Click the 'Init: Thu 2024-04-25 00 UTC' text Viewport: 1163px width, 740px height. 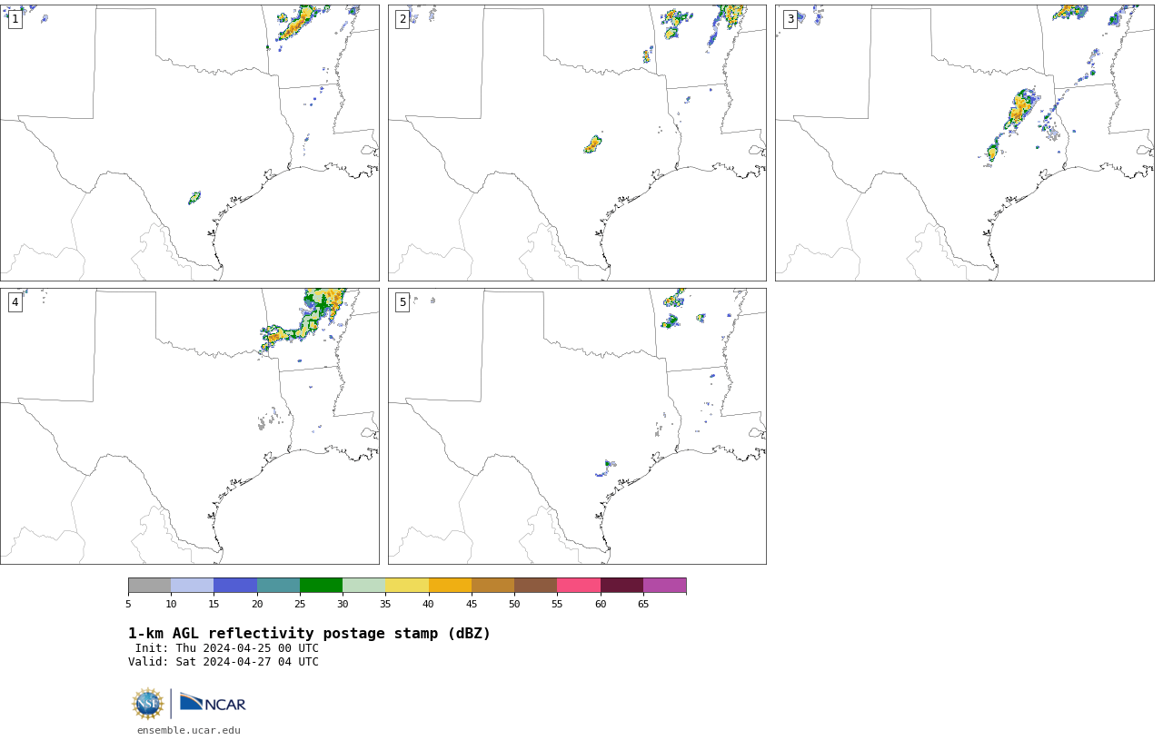(x=227, y=648)
